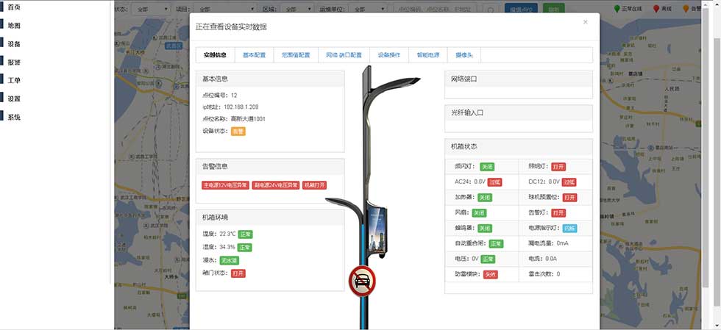Go to 工单 in the left sidebar
Screen dimensions: 721x330
pos(14,80)
